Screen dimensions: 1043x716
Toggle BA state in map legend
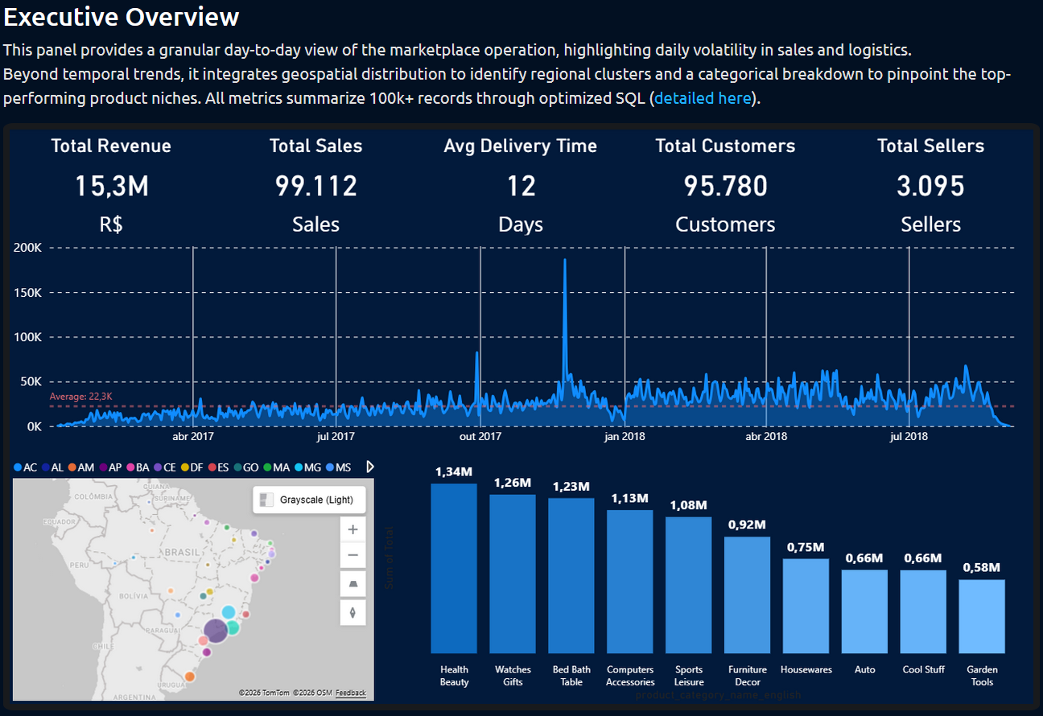[137, 467]
